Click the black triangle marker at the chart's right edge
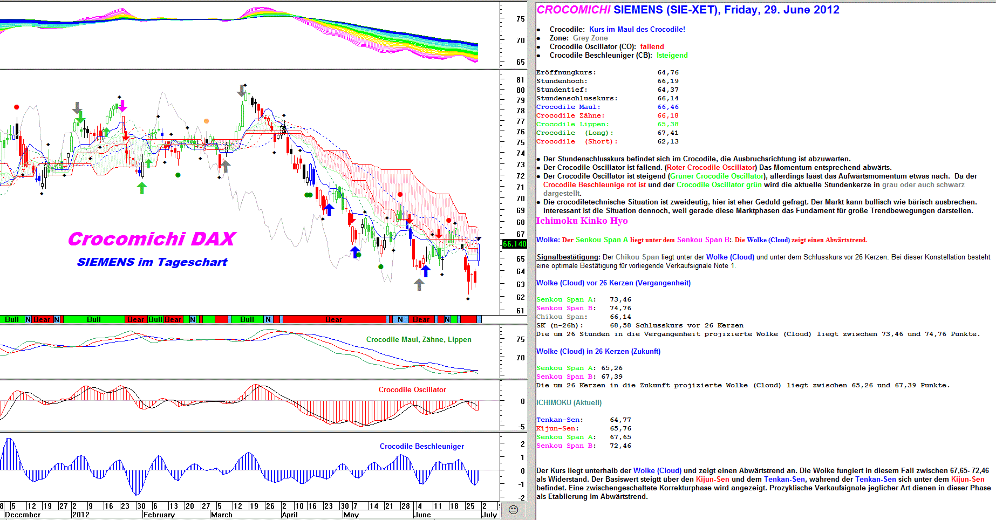 [x=479, y=239]
